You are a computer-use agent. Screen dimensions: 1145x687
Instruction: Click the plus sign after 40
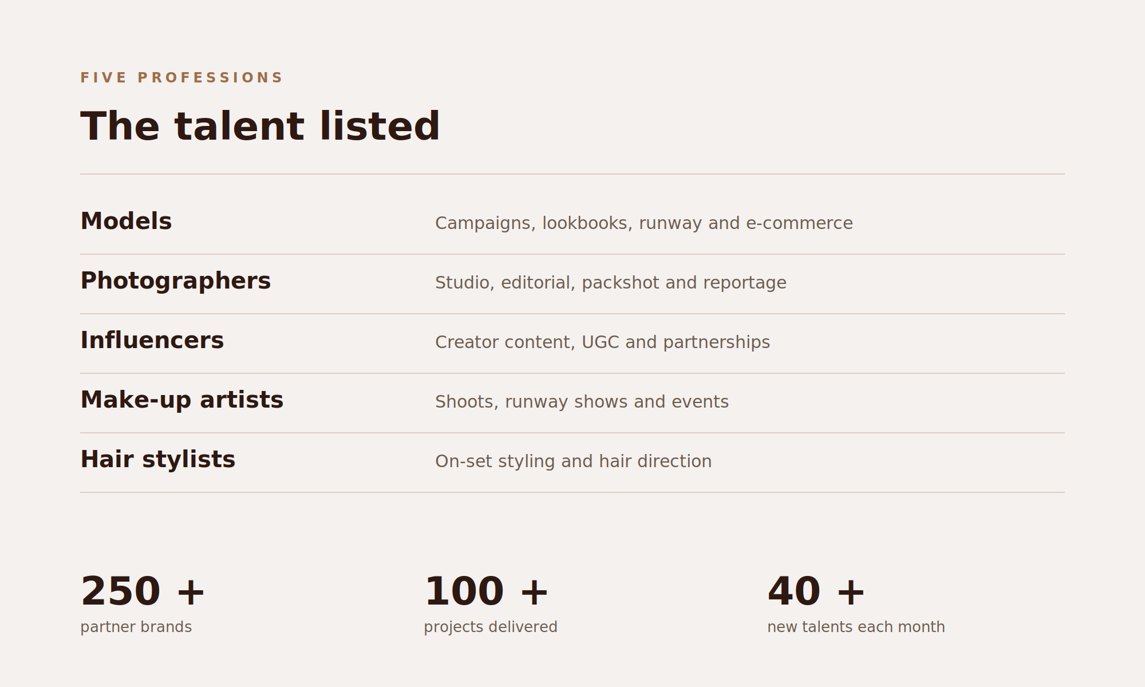pyautogui.click(x=850, y=593)
